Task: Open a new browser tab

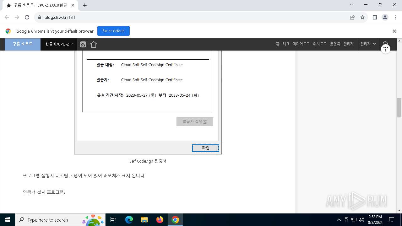Action: [85, 5]
